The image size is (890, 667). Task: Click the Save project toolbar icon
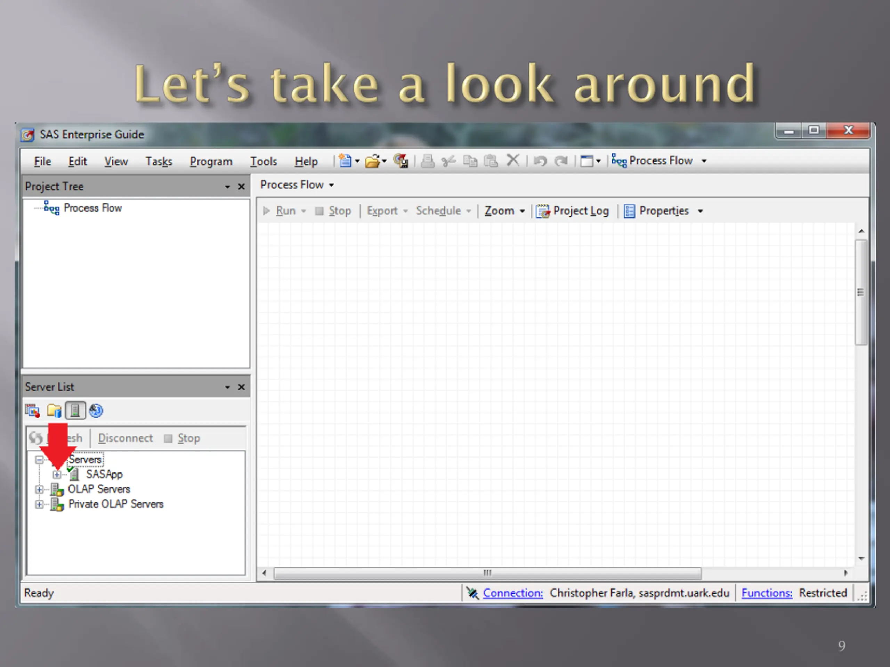pyautogui.click(x=401, y=161)
